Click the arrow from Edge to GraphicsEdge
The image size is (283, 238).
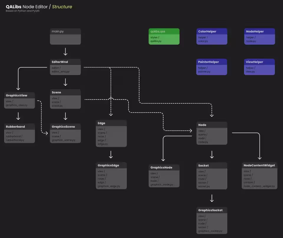[111, 155]
